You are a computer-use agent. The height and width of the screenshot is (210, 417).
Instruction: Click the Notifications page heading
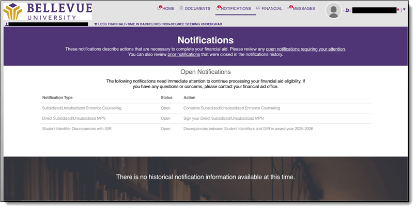[206, 40]
